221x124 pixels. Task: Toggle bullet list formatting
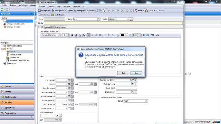pyautogui.click(x=105, y=35)
